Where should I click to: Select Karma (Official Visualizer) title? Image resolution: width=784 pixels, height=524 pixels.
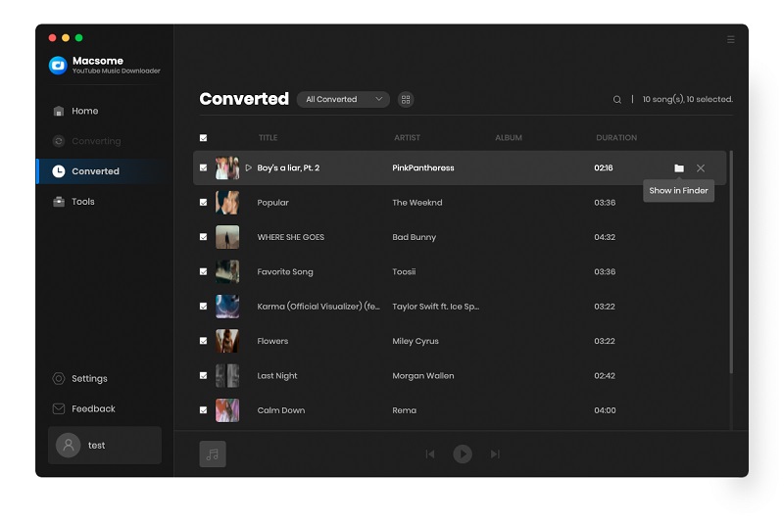[x=318, y=307]
